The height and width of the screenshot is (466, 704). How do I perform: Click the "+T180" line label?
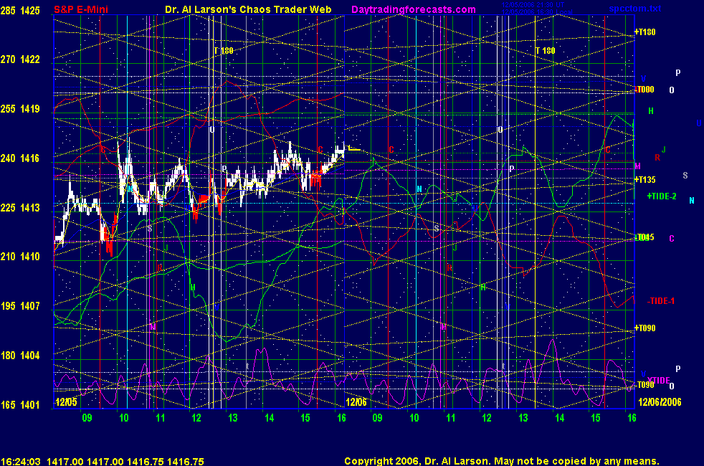click(x=644, y=32)
